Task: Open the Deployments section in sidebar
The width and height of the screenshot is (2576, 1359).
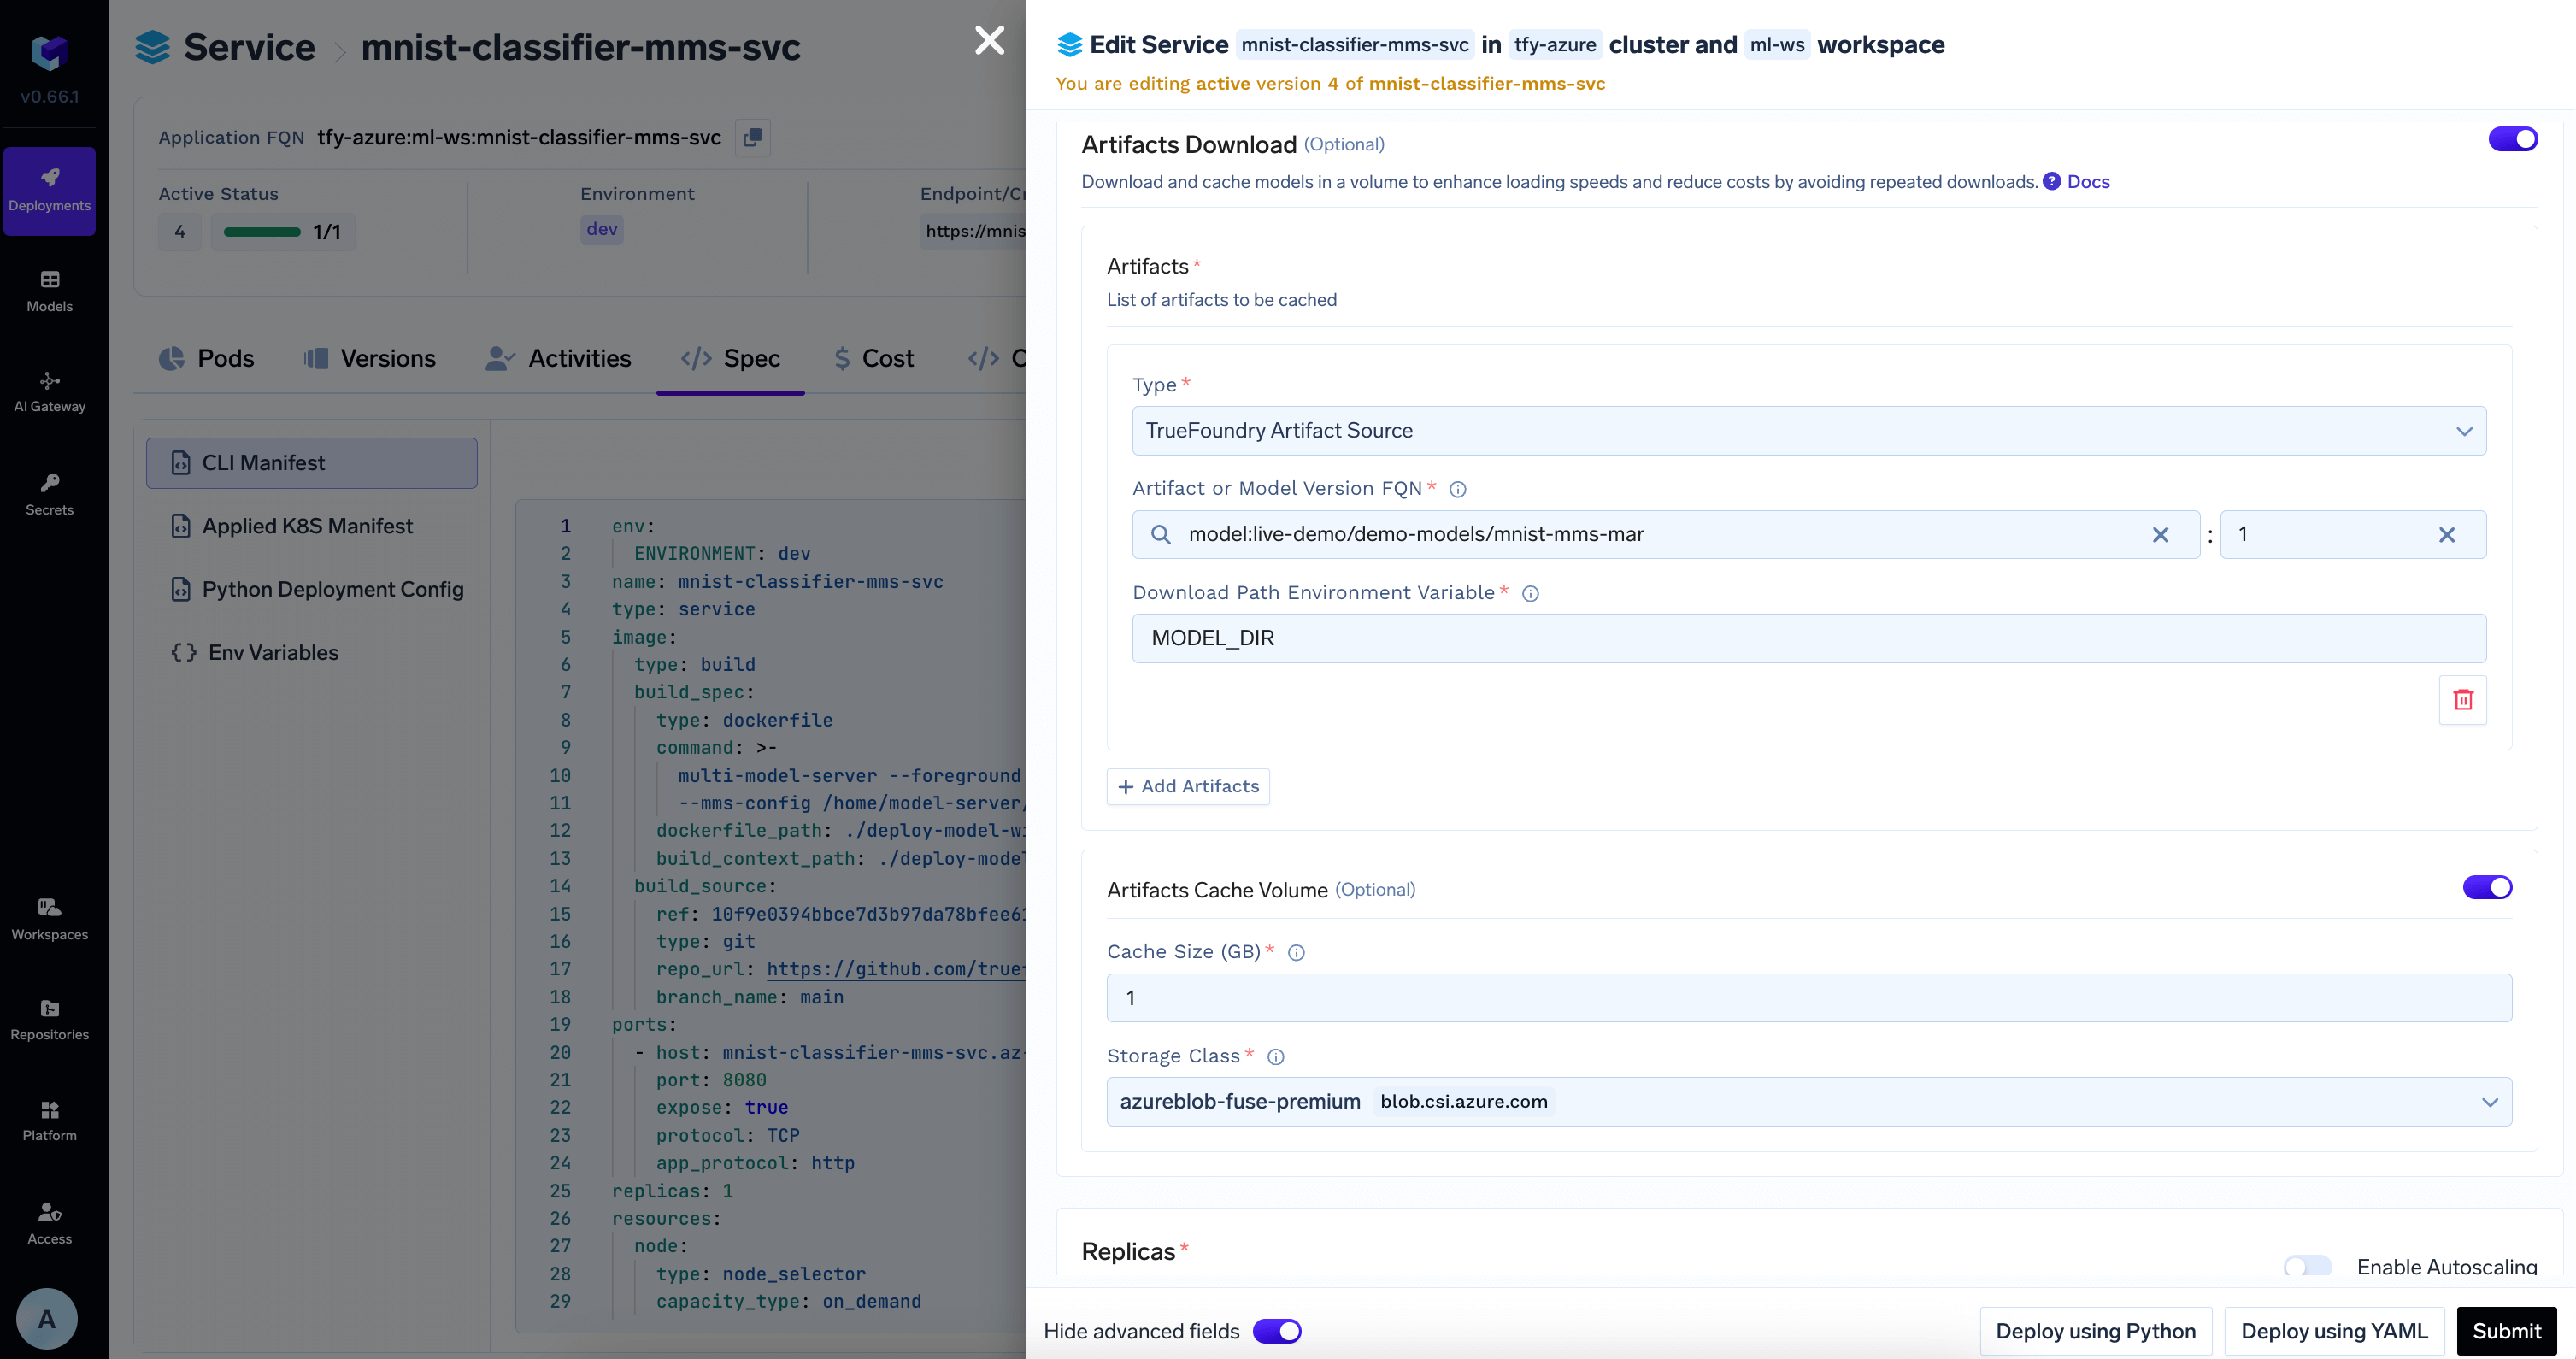Action: (49, 191)
